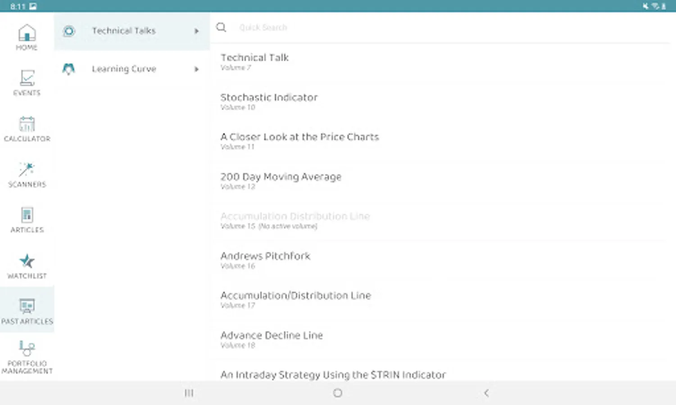The image size is (676, 405).
Task: Go to Events in the sidebar
Action: 27,79
